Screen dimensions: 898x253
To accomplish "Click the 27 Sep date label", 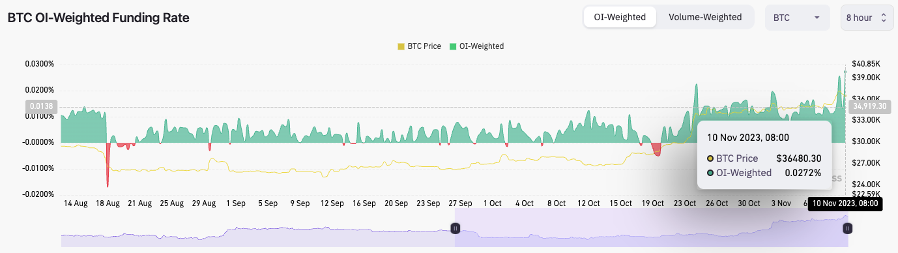I will tap(460, 203).
